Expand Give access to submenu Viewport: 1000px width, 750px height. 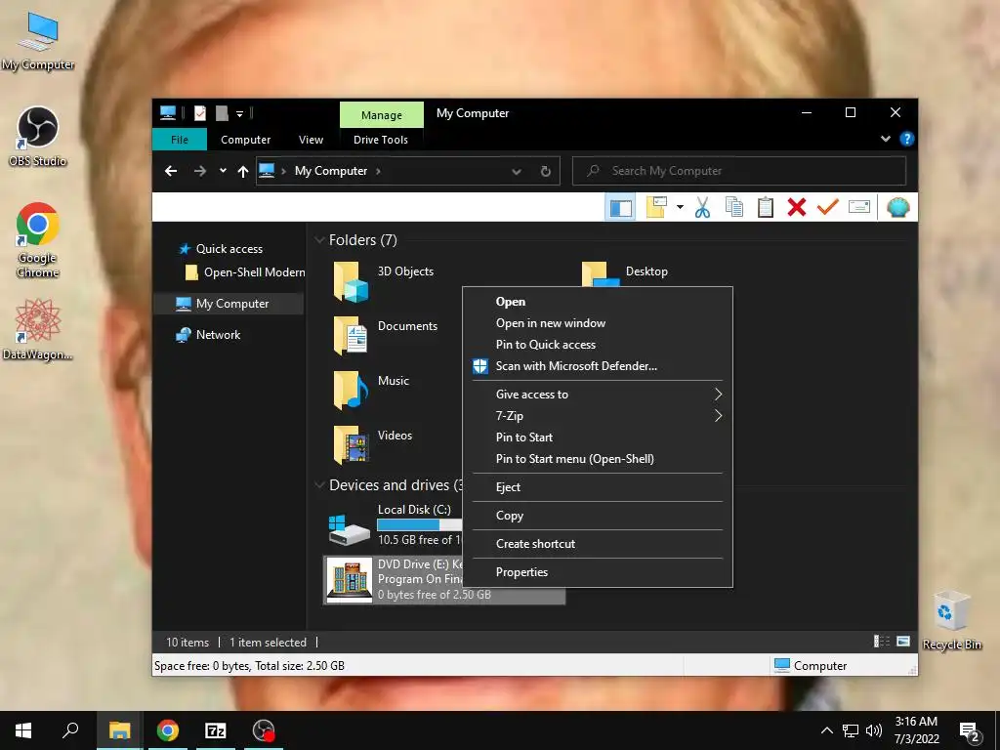coord(598,395)
